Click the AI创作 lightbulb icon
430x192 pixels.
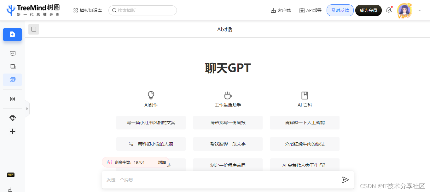click(x=151, y=95)
